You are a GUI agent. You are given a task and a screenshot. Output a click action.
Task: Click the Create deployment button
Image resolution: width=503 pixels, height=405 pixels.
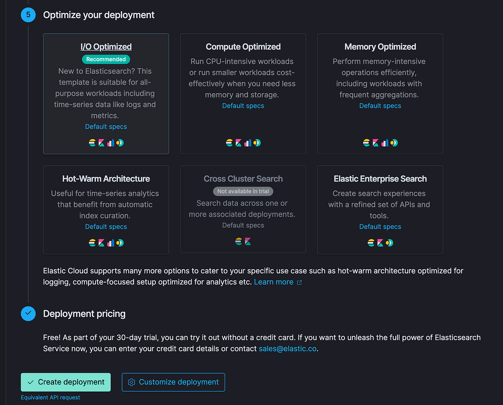click(x=66, y=382)
